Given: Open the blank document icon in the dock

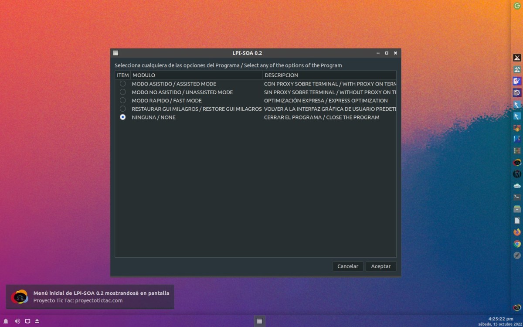Looking at the screenshot, I should click(x=517, y=221).
